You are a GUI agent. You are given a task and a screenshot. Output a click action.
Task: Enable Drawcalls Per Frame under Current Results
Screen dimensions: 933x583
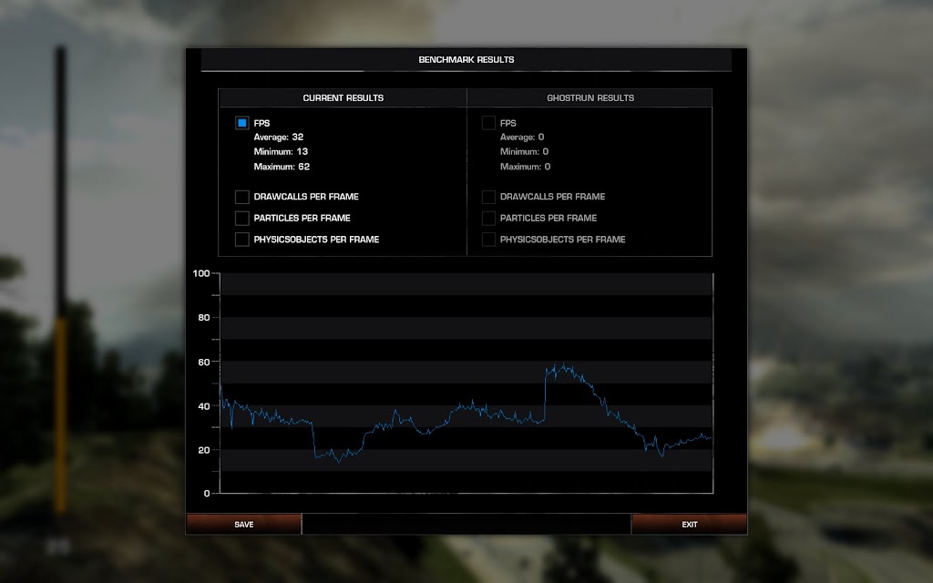tap(241, 197)
